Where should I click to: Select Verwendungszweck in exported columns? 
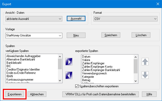click(95, 73)
